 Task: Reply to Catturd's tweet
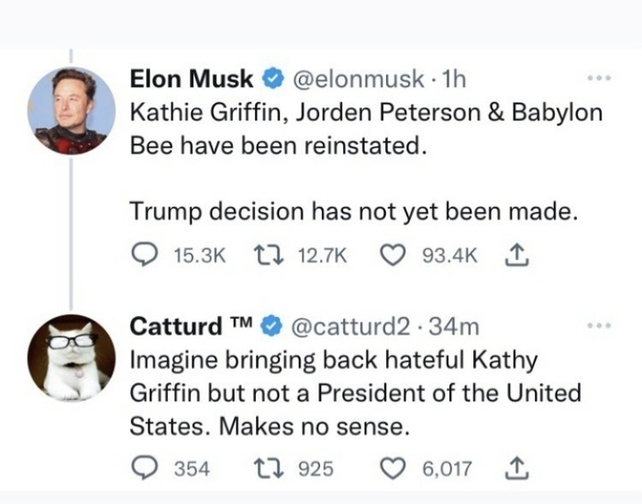click(144, 468)
